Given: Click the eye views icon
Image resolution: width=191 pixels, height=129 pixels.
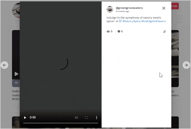Looking at the screenshot, I should [108, 31].
